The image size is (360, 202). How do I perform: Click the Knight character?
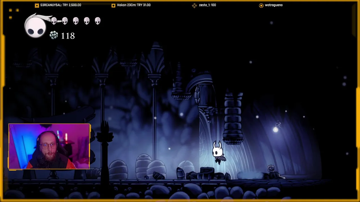[x=218, y=152]
